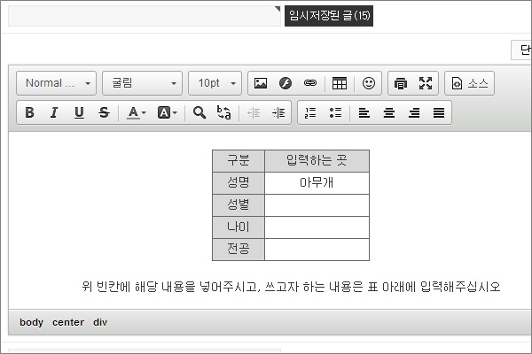The image size is (532, 354).
Task: Maximize the editor with the fullscreen icon
Action: [x=426, y=83]
